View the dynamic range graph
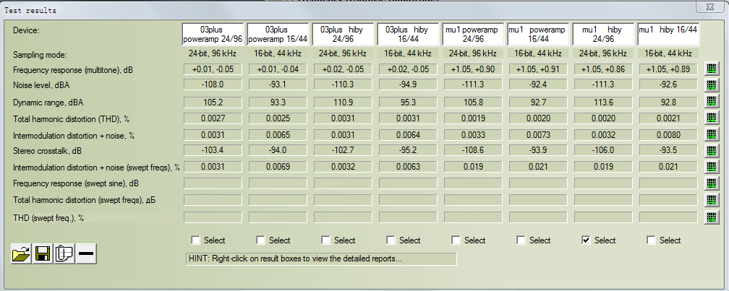The image size is (729, 291). (x=712, y=103)
